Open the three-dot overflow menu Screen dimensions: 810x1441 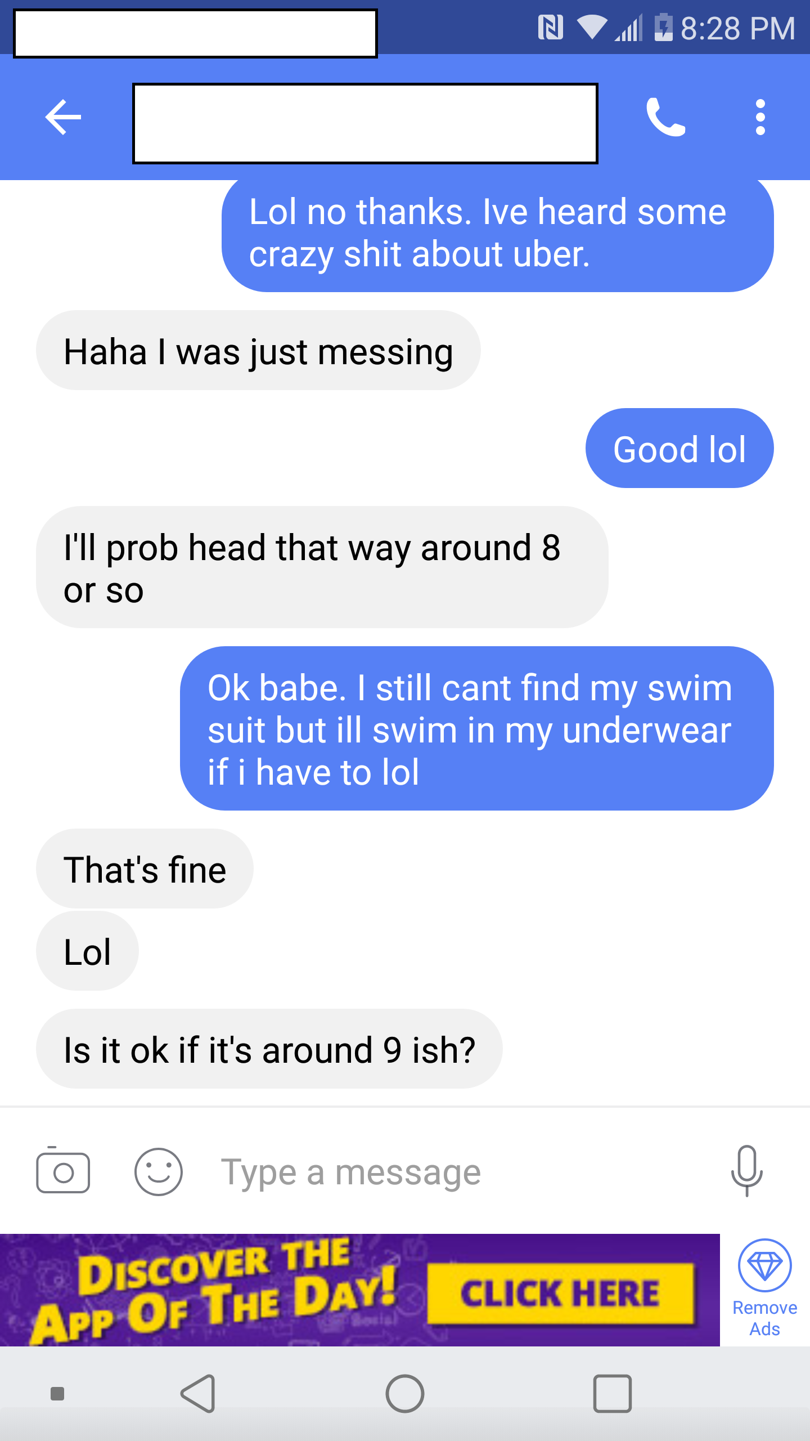pos(760,117)
